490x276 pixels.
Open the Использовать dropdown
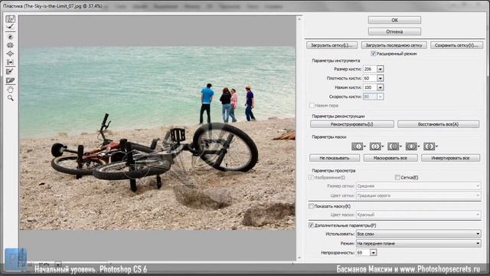click(x=419, y=234)
